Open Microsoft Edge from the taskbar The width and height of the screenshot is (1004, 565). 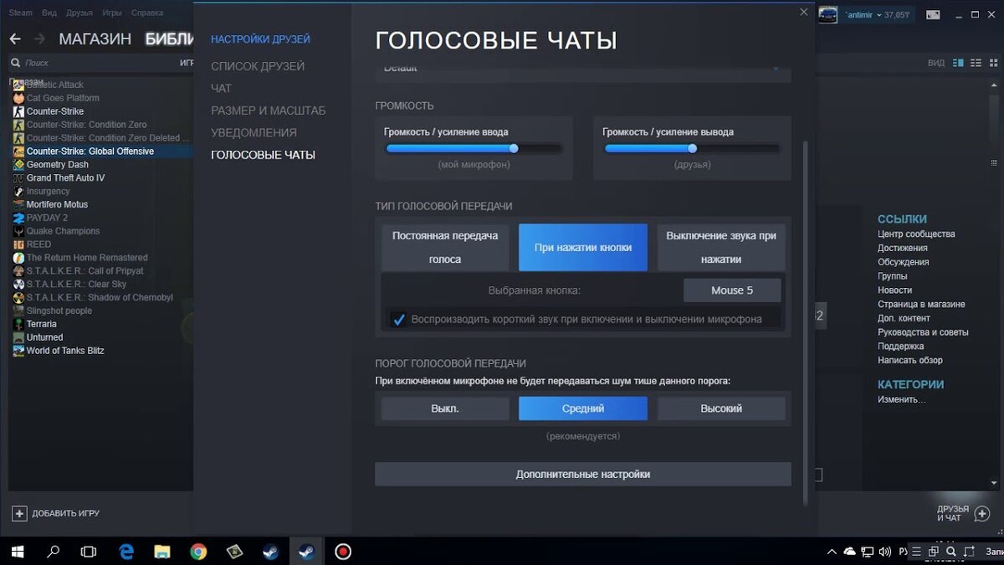[126, 552]
